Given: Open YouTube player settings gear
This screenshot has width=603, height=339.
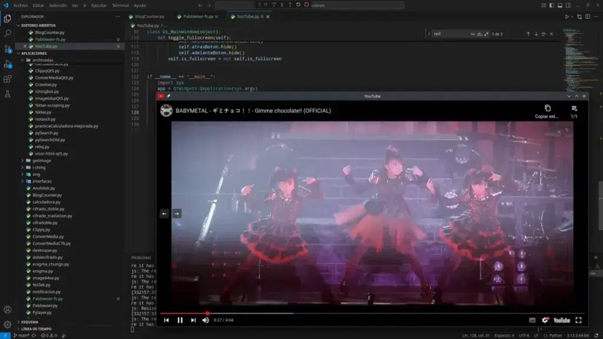Looking at the screenshot, I should [x=545, y=320].
